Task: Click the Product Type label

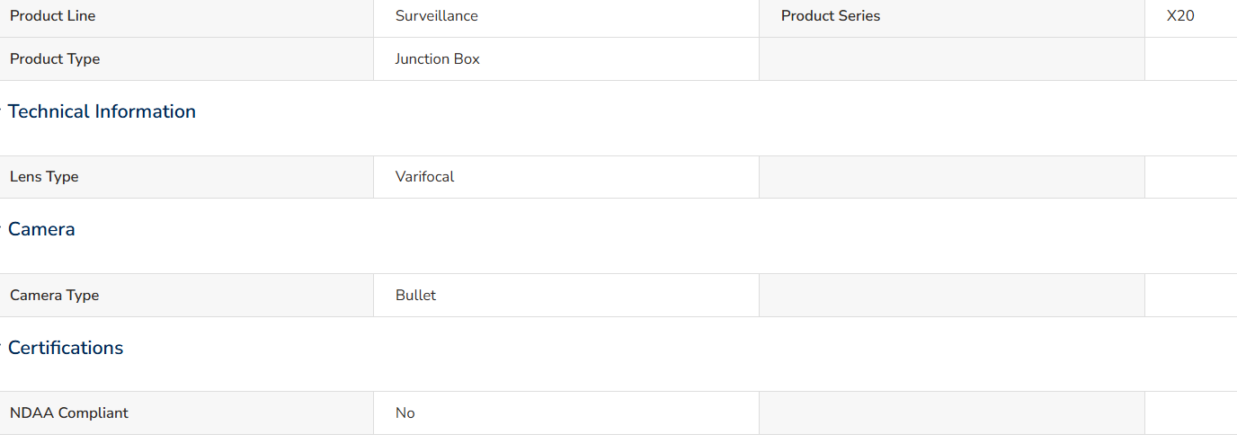Action: click(55, 59)
